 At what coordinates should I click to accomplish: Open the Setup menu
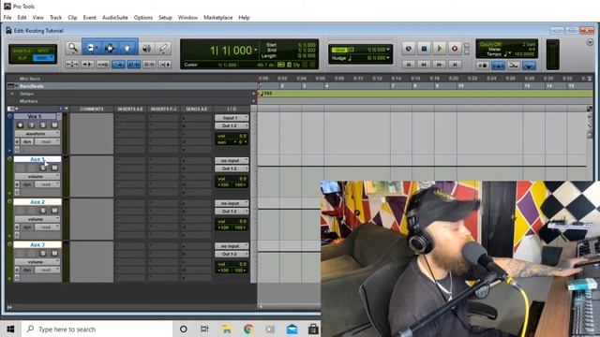[165, 18]
